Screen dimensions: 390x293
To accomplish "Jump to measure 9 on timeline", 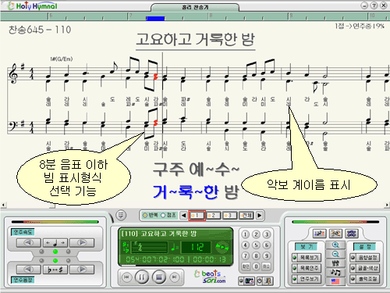I will (x=291, y=16).
